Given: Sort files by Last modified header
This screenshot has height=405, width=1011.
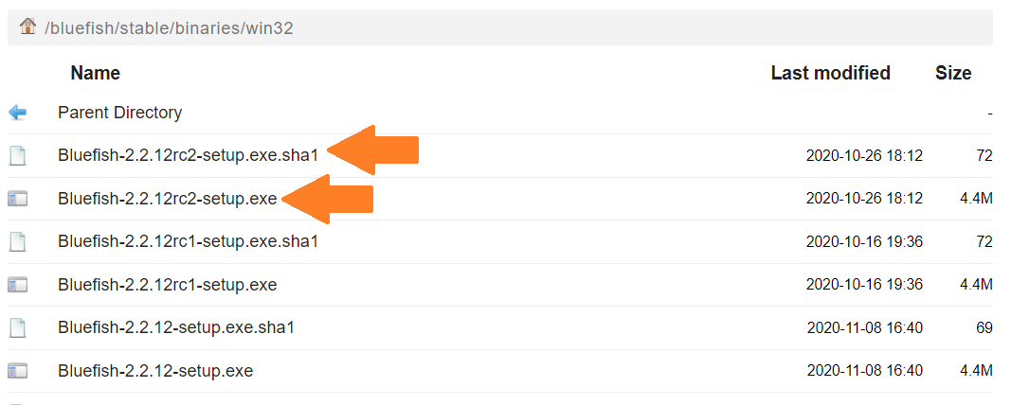Looking at the screenshot, I should [830, 73].
